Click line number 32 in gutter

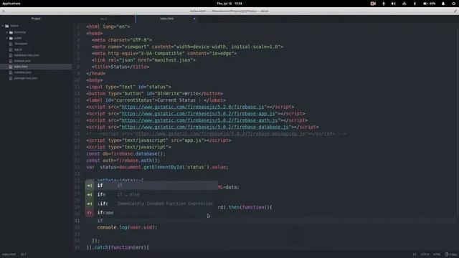[77, 227]
